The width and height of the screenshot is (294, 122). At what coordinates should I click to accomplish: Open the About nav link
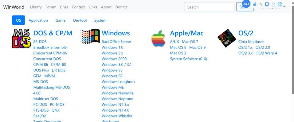[x=106, y=7]
